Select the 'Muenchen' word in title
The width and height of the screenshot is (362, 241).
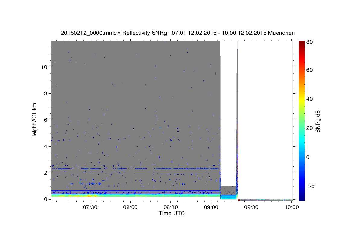(281, 33)
